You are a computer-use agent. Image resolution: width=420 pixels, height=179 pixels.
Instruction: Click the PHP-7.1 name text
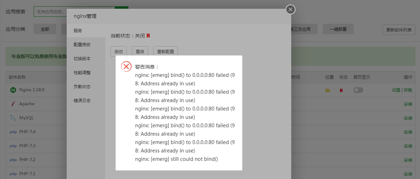(x=27, y=174)
